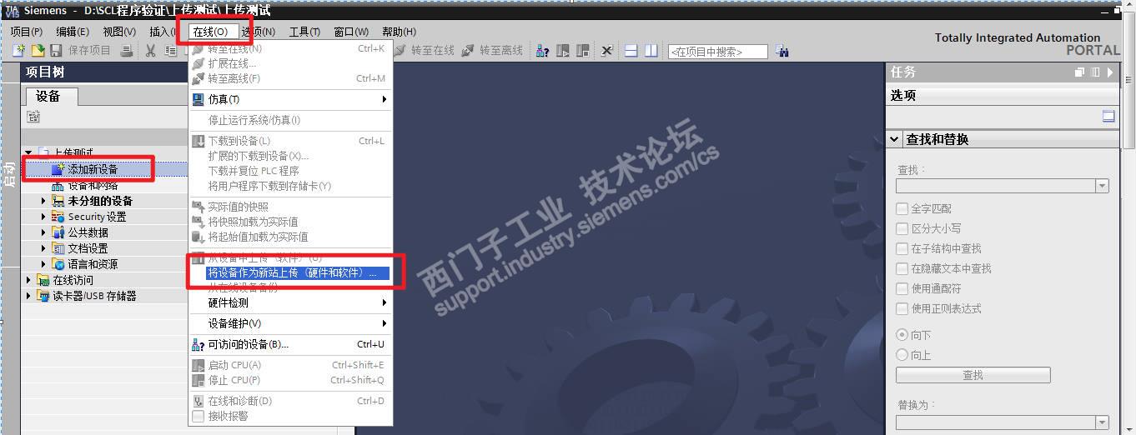The height and width of the screenshot is (435, 1136).
Task: Open the 查找 combo box dropdown
Action: coord(1102,187)
